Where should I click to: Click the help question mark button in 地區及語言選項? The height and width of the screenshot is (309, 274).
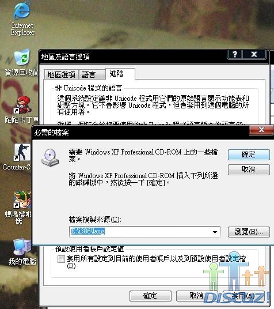tap(235, 54)
